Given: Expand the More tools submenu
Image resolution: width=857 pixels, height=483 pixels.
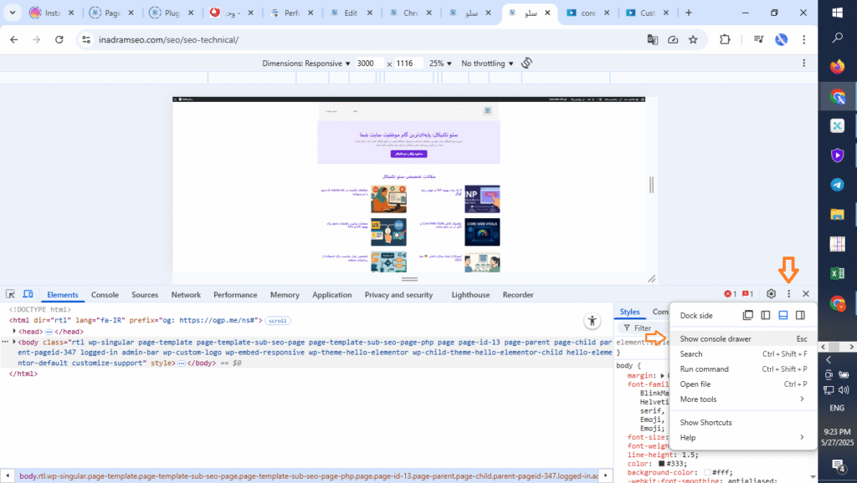Looking at the screenshot, I should click(x=742, y=399).
